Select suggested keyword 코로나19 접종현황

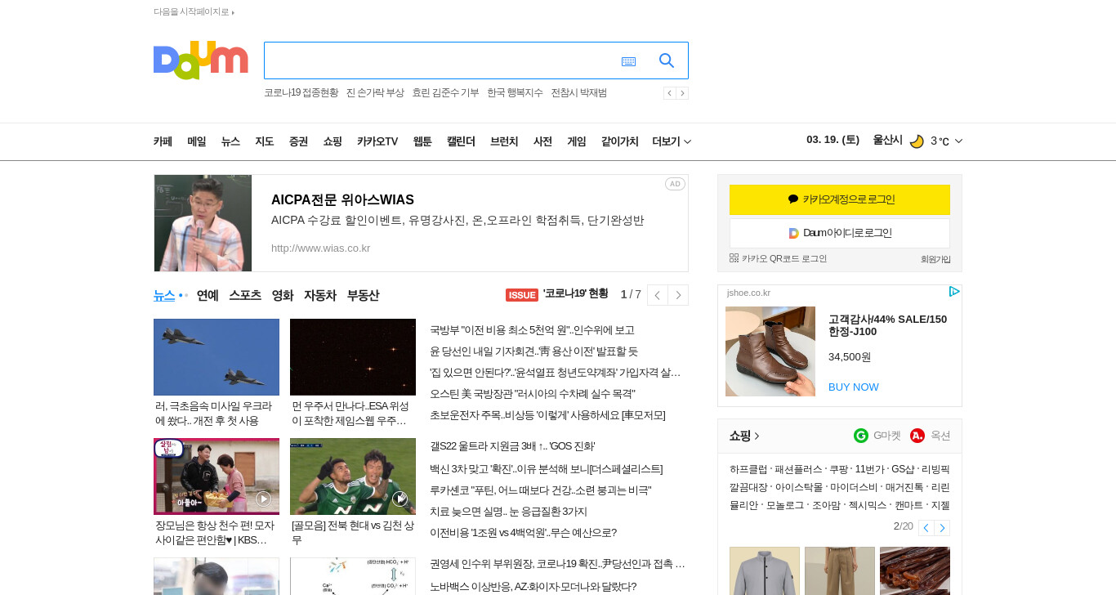click(x=301, y=92)
